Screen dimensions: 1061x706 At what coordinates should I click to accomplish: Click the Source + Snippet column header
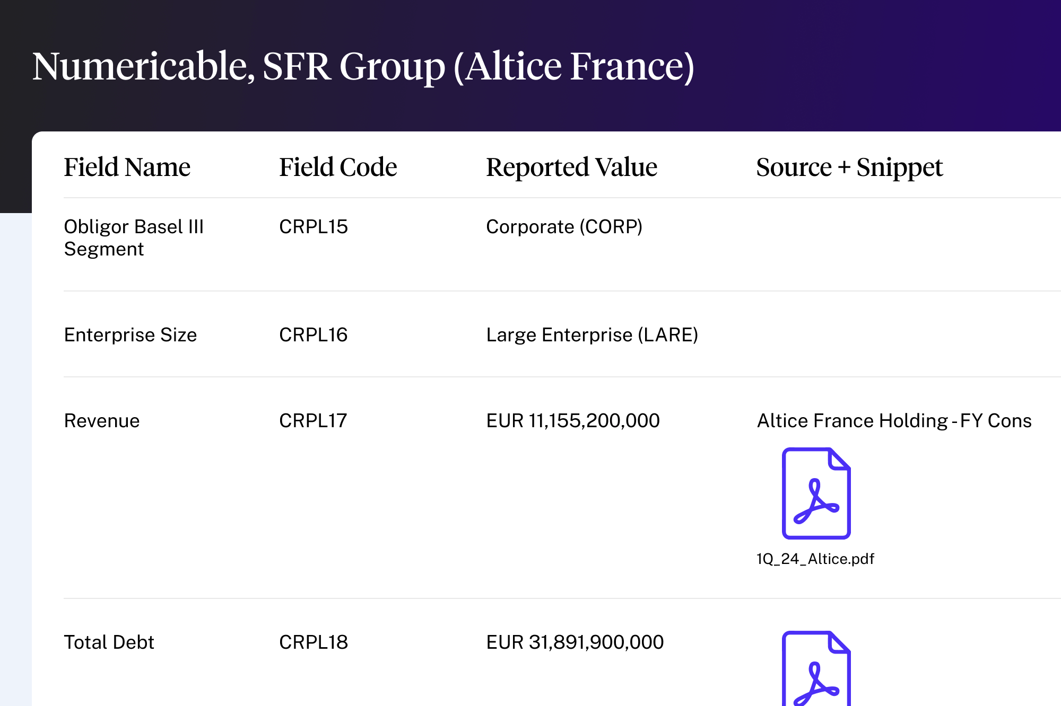849,167
